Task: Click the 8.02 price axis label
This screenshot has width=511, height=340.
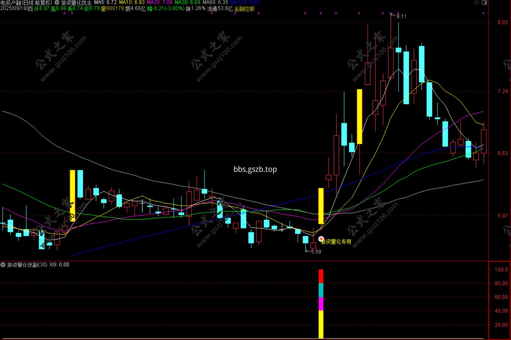Action: [503, 23]
